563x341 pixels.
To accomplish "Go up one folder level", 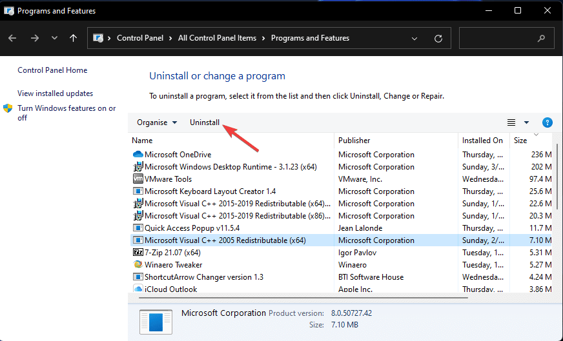I will [73, 38].
